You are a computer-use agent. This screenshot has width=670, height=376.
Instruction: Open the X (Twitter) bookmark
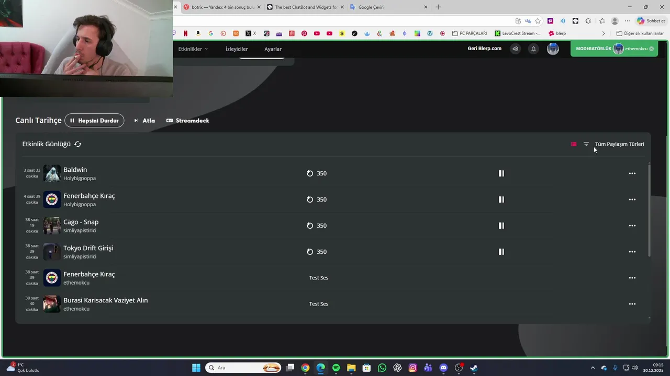pyautogui.click(x=251, y=33)
